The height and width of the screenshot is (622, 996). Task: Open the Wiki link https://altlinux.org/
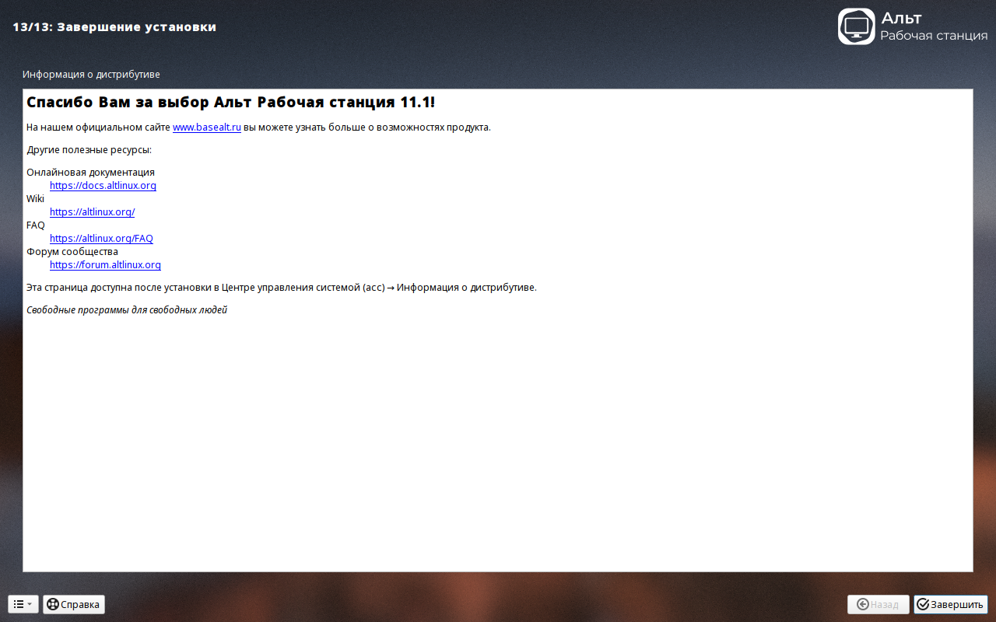coord(92,211)
